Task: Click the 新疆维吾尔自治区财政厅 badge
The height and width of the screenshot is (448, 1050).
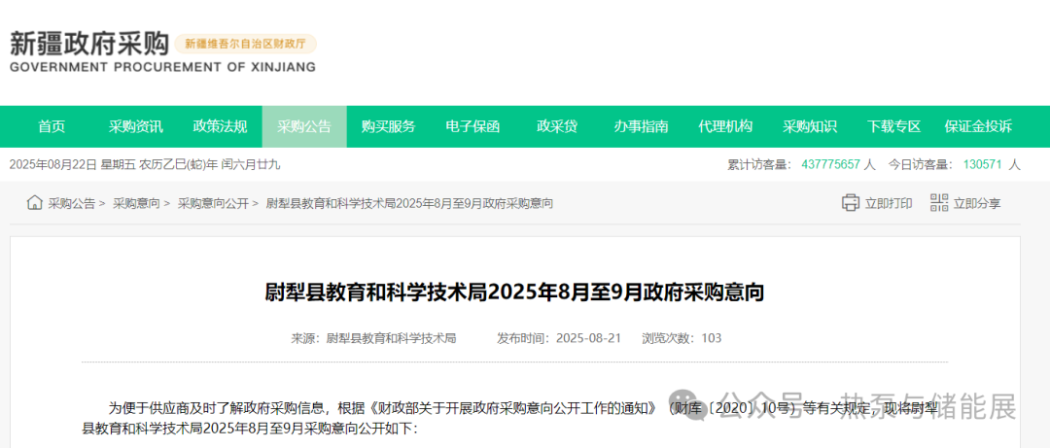Action: [245, 44]
